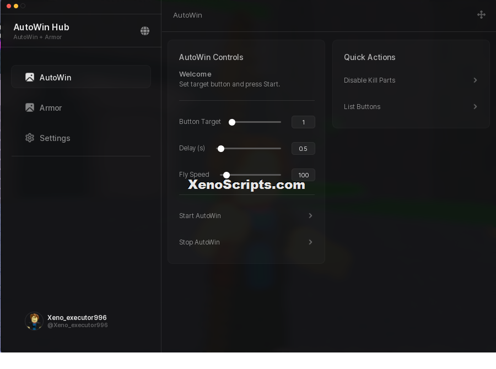Click the Xeno_executor996 display name
Screen dimensions: 496x369
point(77,317)
